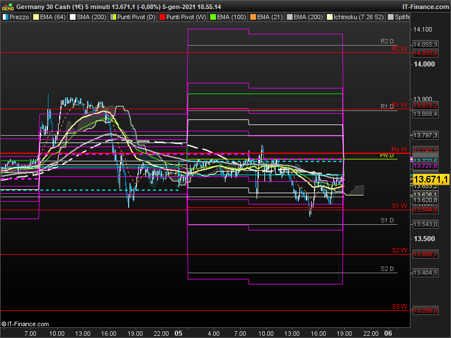Screen dimensions: 451x338
Task: Select the partially visible Spitfir legend item
Action: click(399, 17)
